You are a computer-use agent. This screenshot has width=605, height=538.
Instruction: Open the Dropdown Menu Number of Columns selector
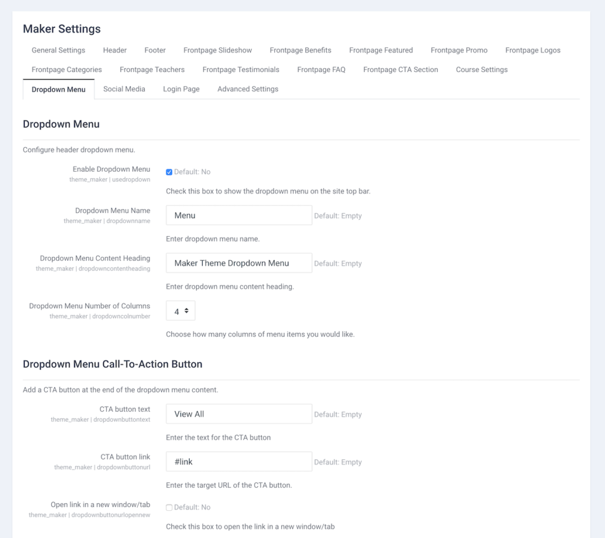click(180, 310)
